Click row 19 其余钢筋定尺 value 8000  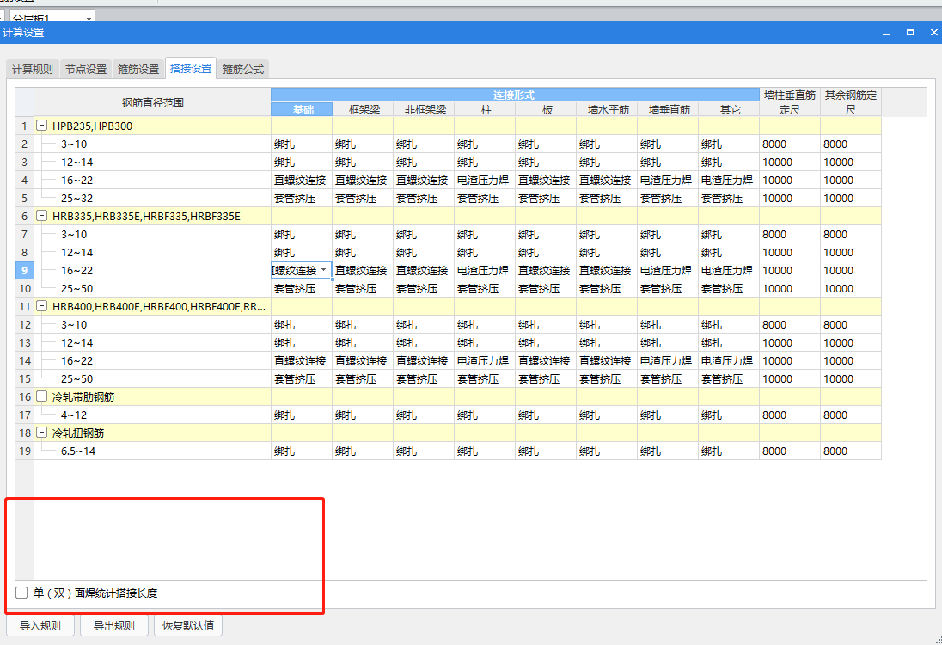(851, 451)
